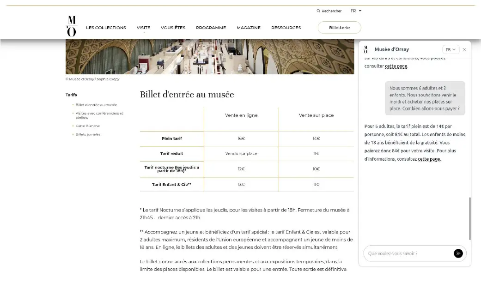Click the "Plein tarif" row label

click(172, 138)
